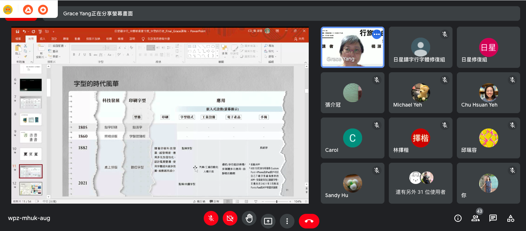Open the meeting details info icon

458,218
